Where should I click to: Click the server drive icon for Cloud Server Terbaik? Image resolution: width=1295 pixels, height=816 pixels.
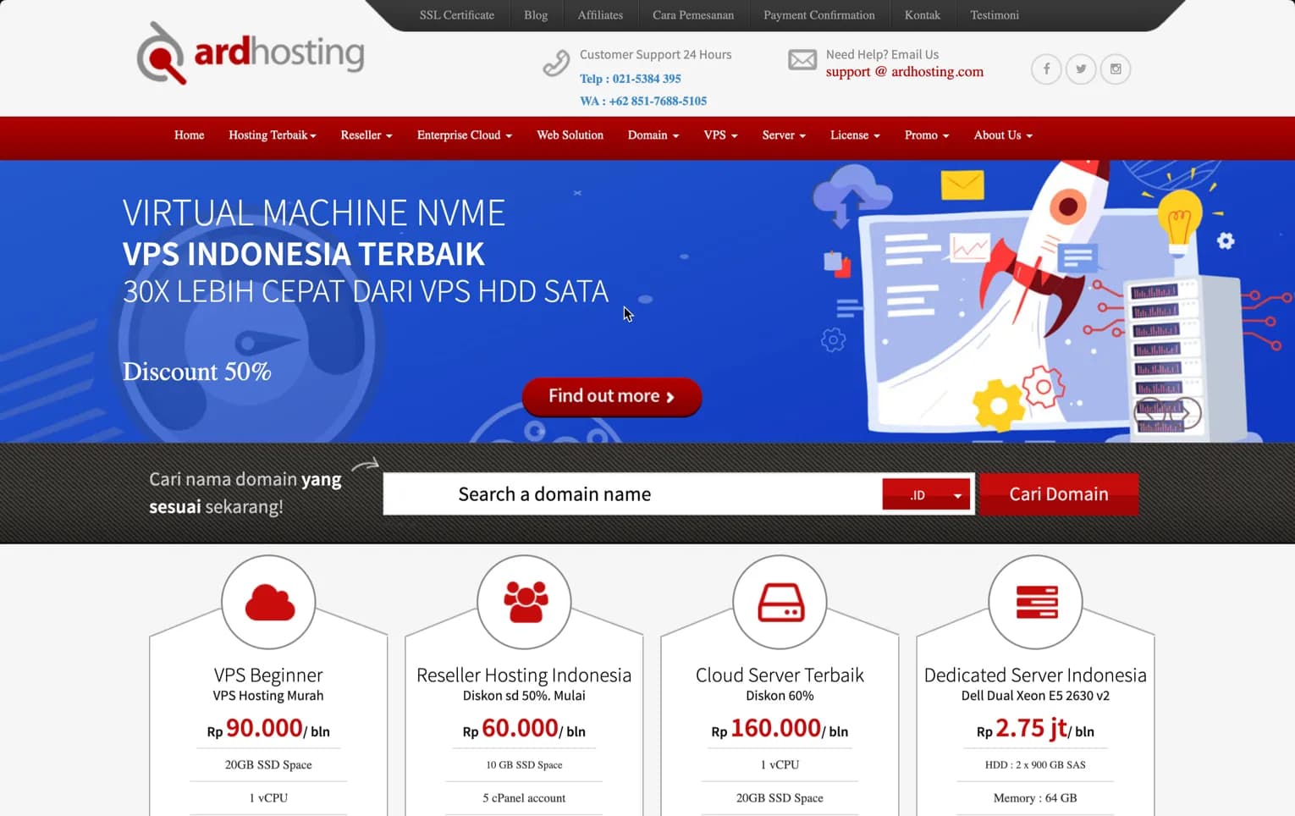point(780,602)
